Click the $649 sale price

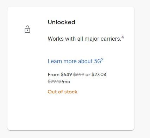coord(66,74)
